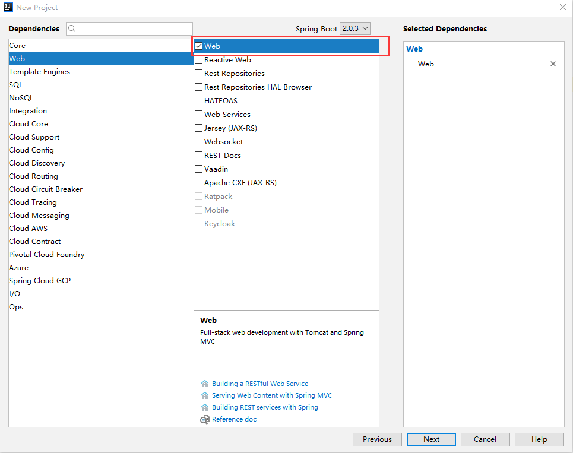Open the Cloud Core category
Screen dimensions: 573x453
point(101,124)
